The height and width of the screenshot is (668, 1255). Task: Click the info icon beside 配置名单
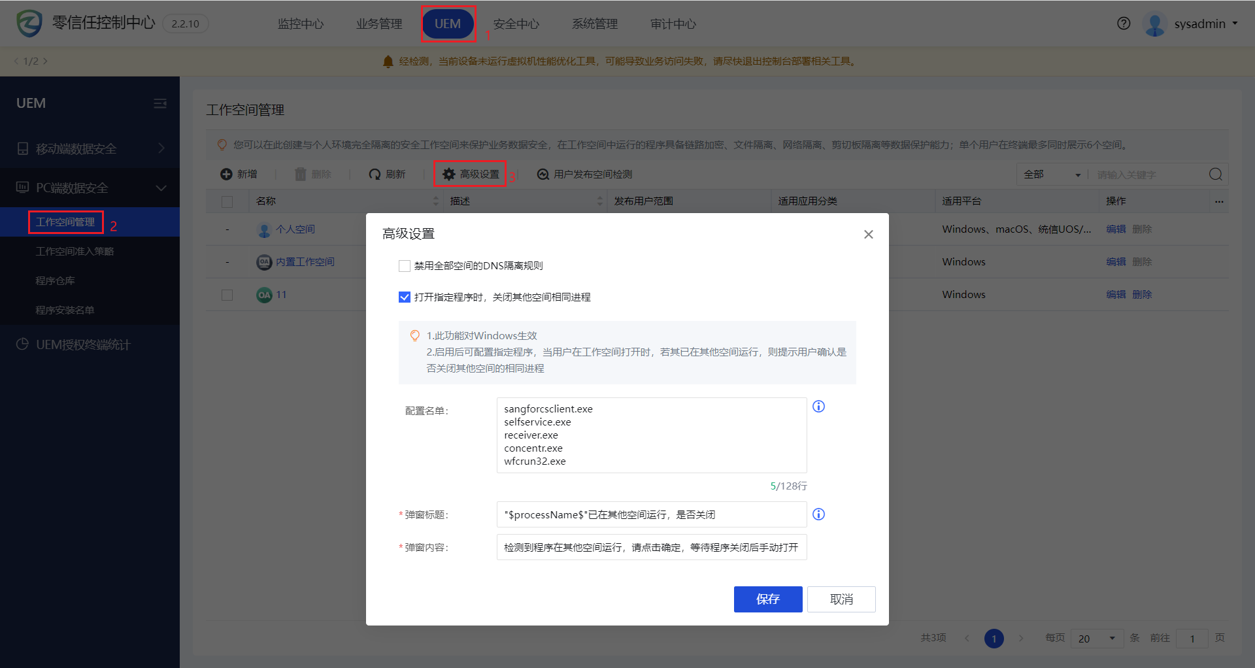tap(818, 407)
